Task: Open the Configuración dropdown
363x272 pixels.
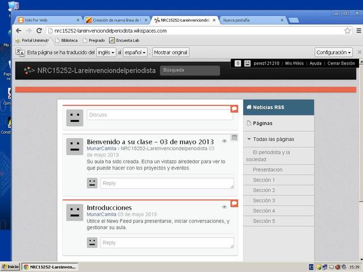Action: click(334, 53)
